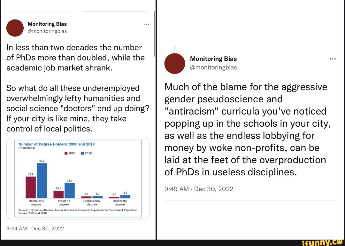The height and width of the screenshot is (246, 345).
Task: Click the 'Number of Degree Holders' chart title
Action: 57,144
